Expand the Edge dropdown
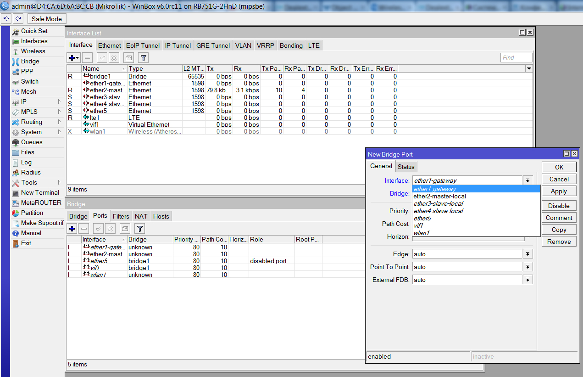Image resolution: width=583 pixels, height=377 pixels. 528,254
